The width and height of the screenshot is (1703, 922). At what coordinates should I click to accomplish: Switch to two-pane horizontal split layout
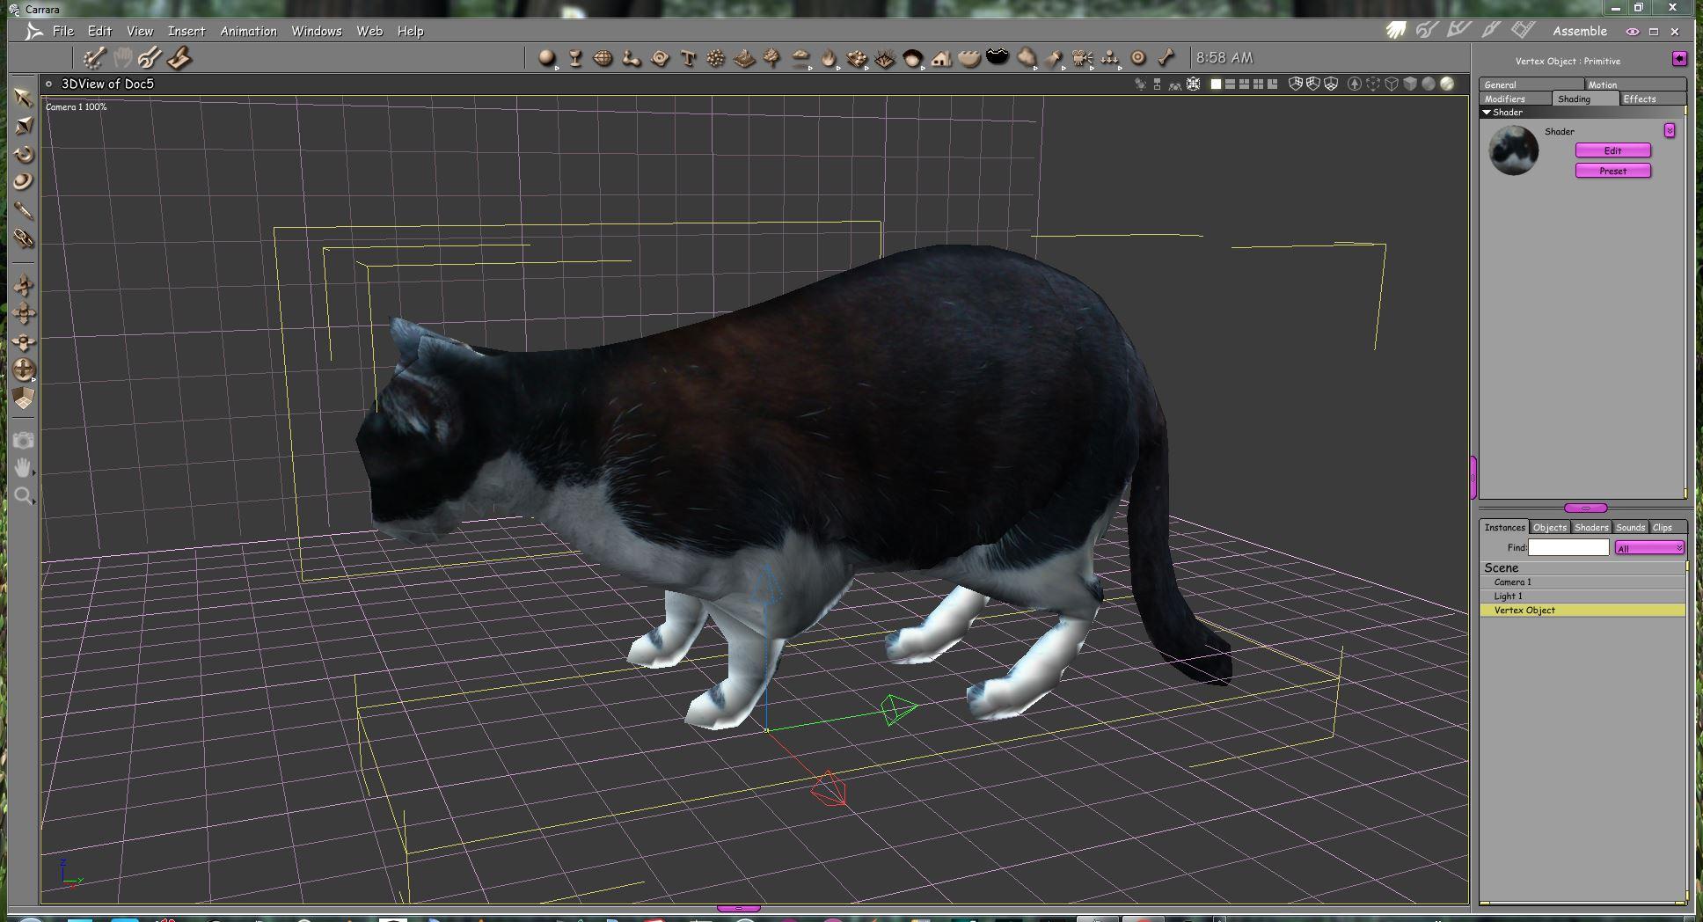[x=1230, y=84]
